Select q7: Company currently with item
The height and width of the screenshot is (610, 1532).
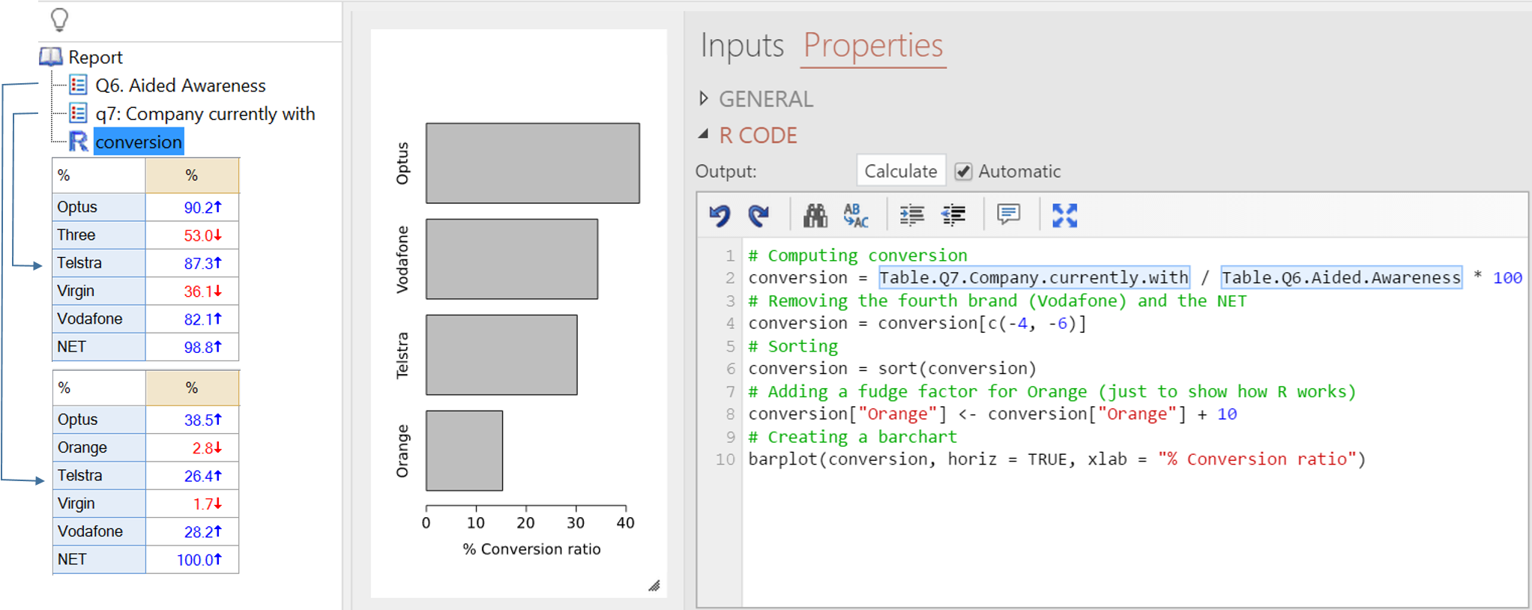pos(205,114)
